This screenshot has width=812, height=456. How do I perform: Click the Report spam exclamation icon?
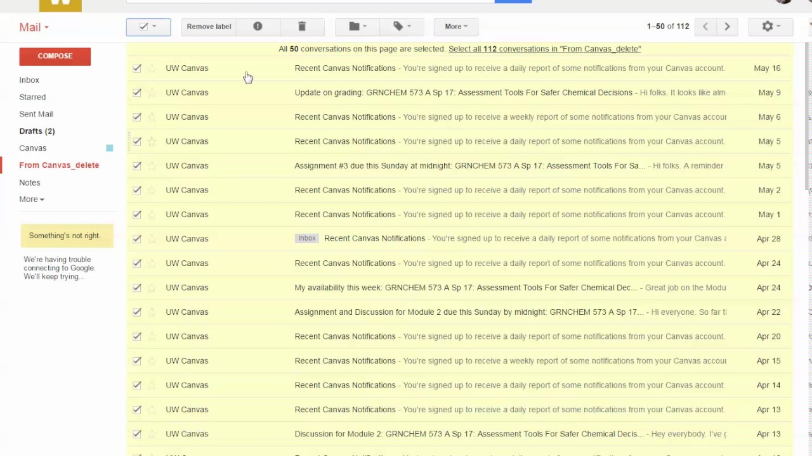click(x=258, y=27)
